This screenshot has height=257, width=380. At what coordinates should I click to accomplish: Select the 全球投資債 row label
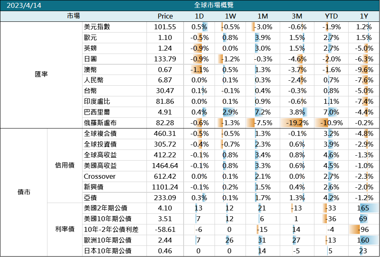pyautogui.click(x=100, y=144)
